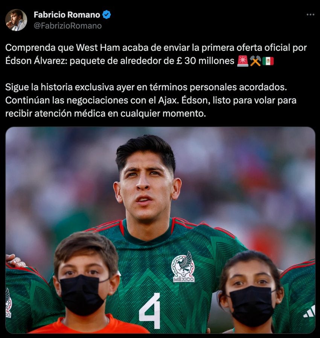Click the paragraph mentioning Ajax negotiations
This screenshot has width=320, height=338.
(151, 100)
